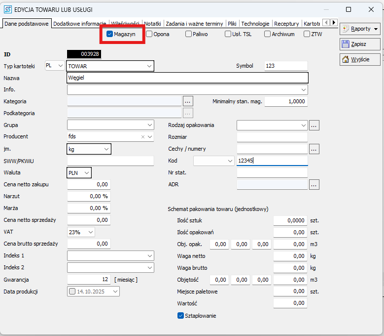Image resolution: width=384 pixels, height=336 pixels.
Task: Expand the Waluta PLN dropdown
Action: point(87,173)
